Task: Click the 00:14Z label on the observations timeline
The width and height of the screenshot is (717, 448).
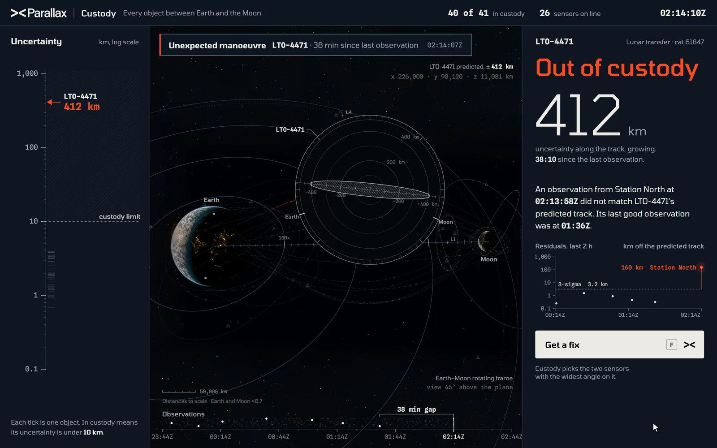Action: (220, 437)
